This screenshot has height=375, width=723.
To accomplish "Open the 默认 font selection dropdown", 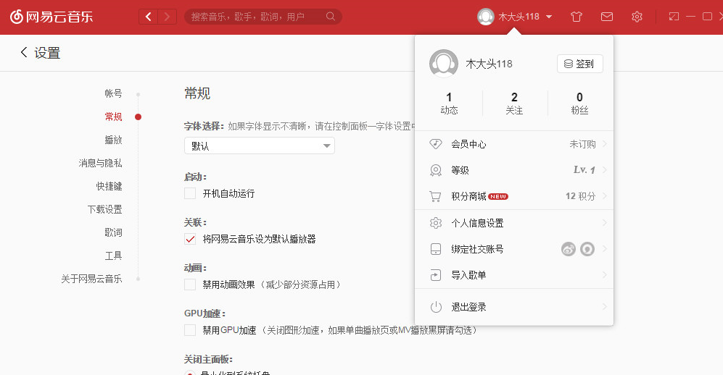I will pyautogui.click(x=260, y=146).
